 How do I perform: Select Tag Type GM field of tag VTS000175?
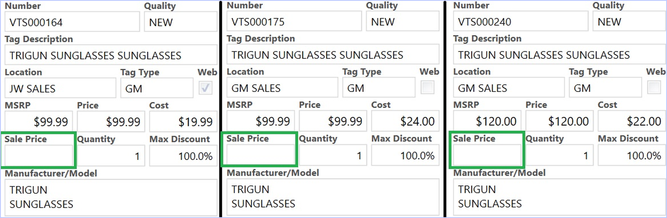(x=379, y=88)
